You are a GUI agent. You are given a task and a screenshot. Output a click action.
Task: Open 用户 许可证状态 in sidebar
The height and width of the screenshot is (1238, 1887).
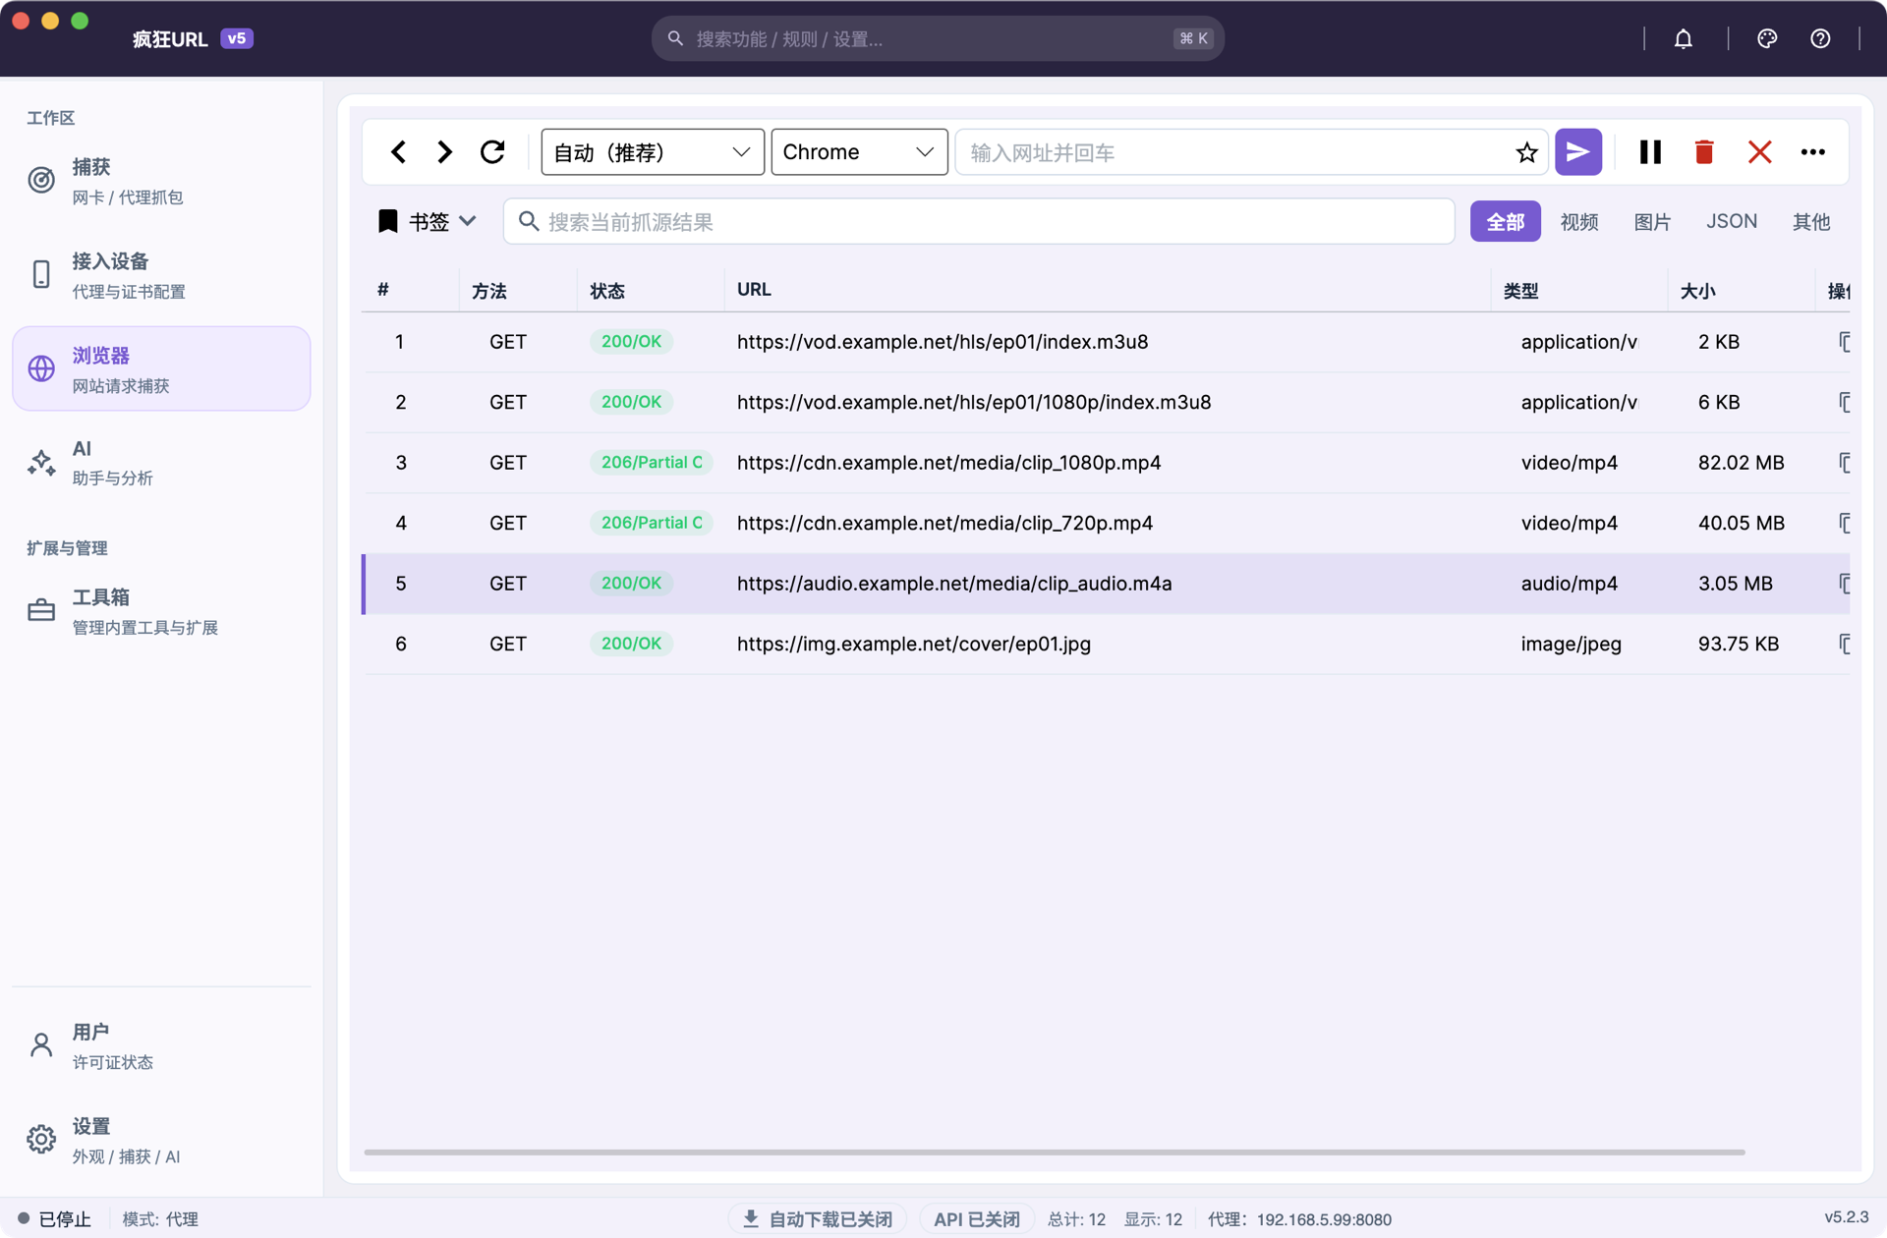(x=161, y=1046)
